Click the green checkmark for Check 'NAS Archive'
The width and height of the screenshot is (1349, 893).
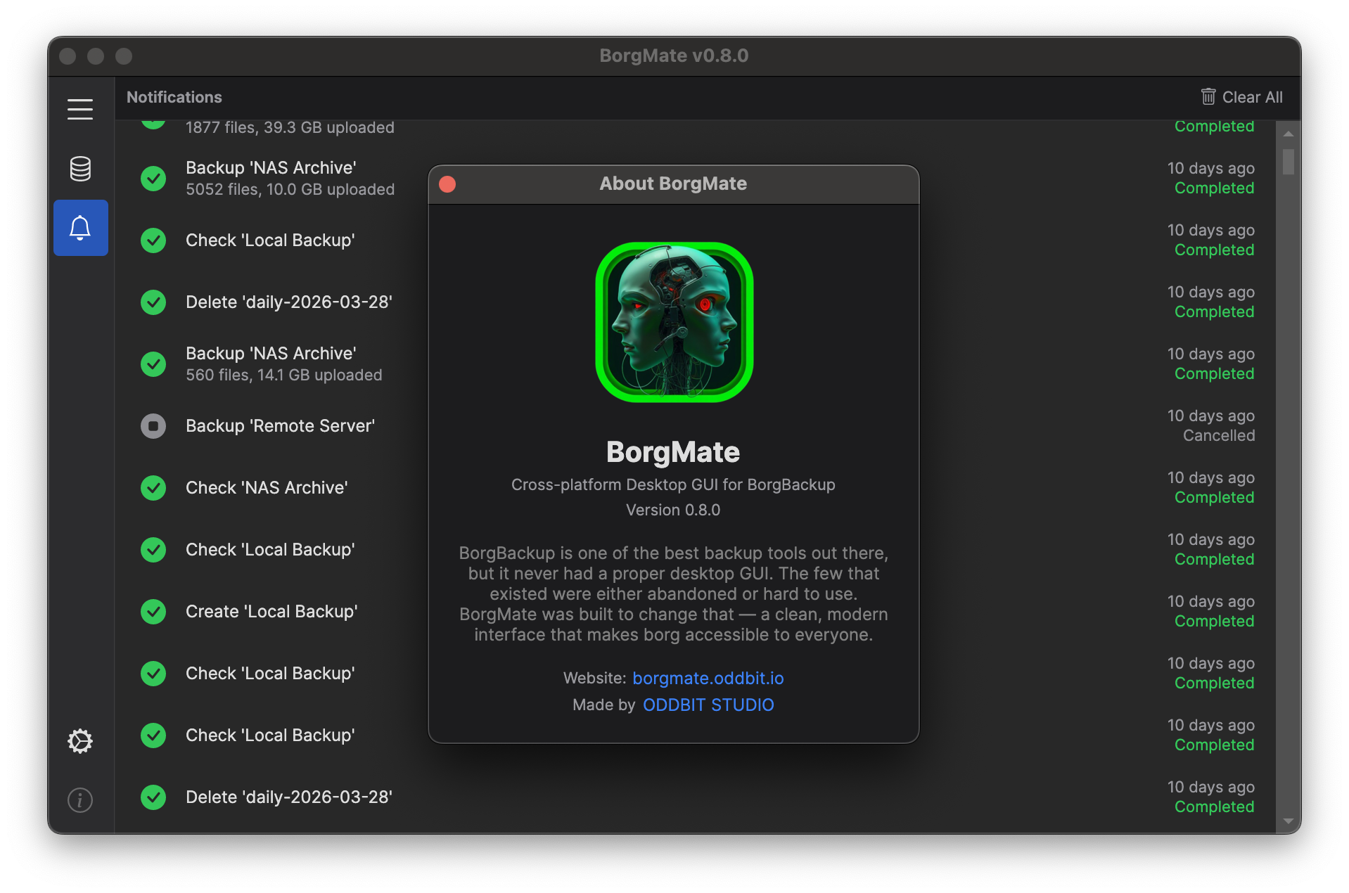[x=153, y=488]
